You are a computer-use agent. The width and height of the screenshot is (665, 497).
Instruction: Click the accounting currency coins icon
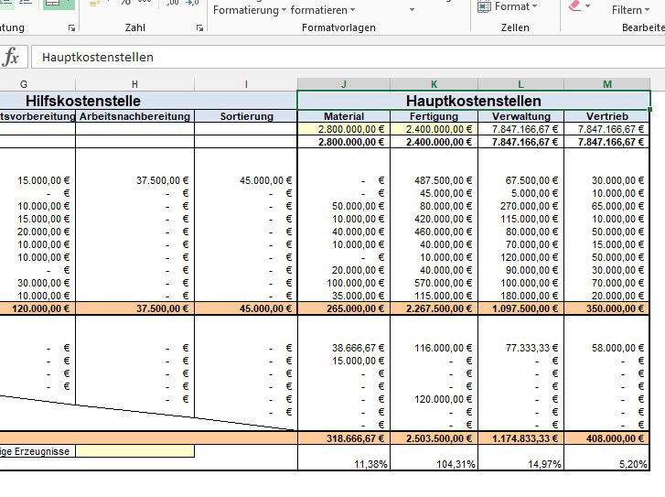click(96, 5)
